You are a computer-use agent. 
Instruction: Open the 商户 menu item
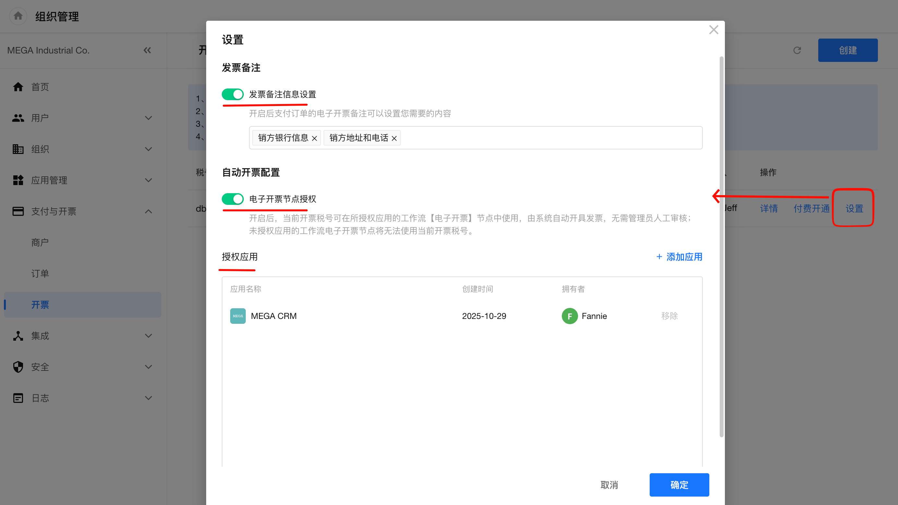pos(40,242)
